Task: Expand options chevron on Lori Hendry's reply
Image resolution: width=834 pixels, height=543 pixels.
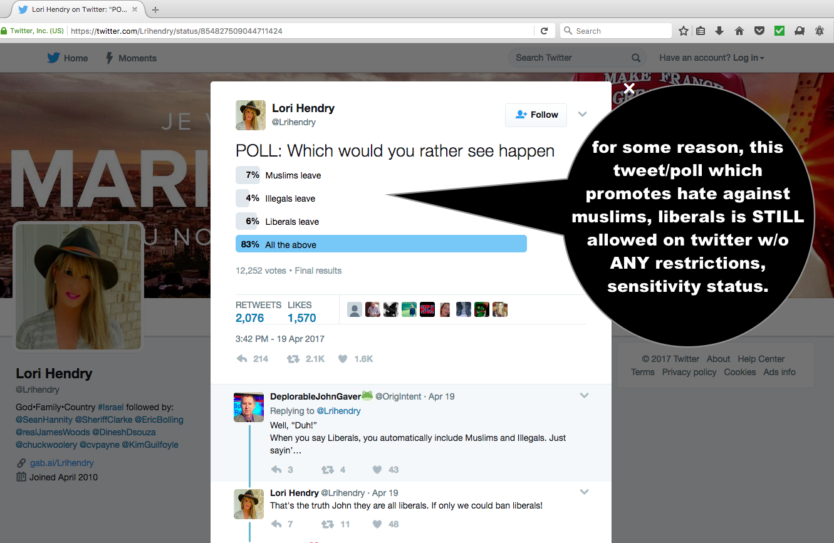Action: 585,492
